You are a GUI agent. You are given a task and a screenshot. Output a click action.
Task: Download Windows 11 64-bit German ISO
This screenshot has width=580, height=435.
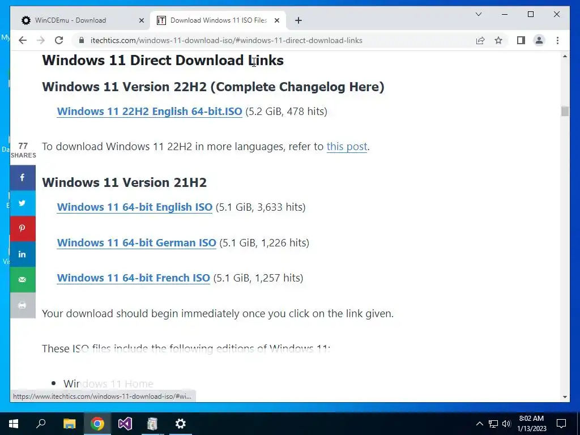(137, 242)
